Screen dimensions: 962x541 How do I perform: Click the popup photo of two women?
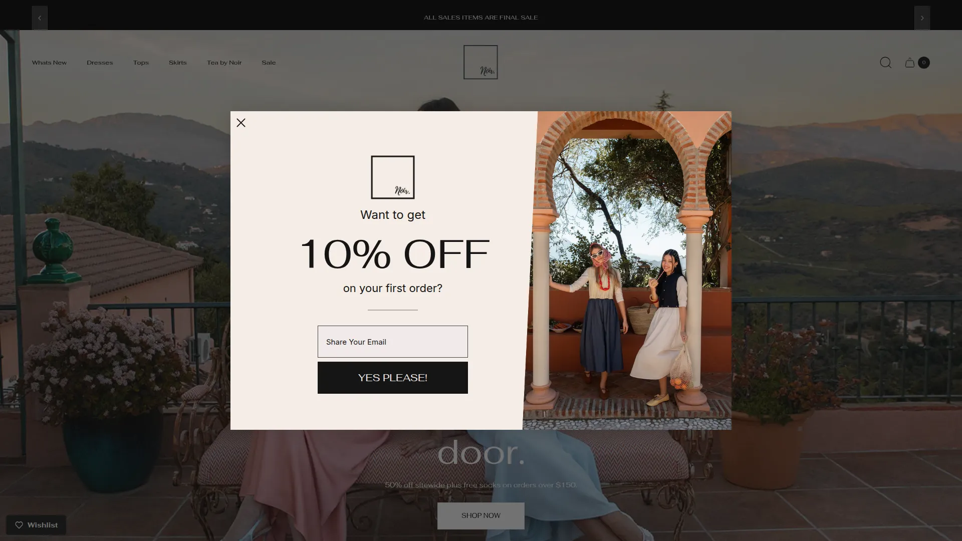click(627, 270)
